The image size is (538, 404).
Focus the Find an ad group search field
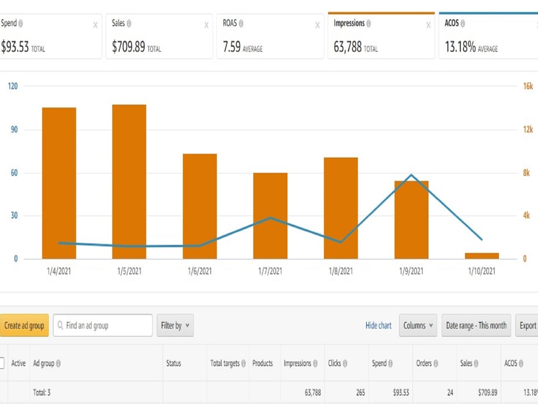[x=103, y=325]
